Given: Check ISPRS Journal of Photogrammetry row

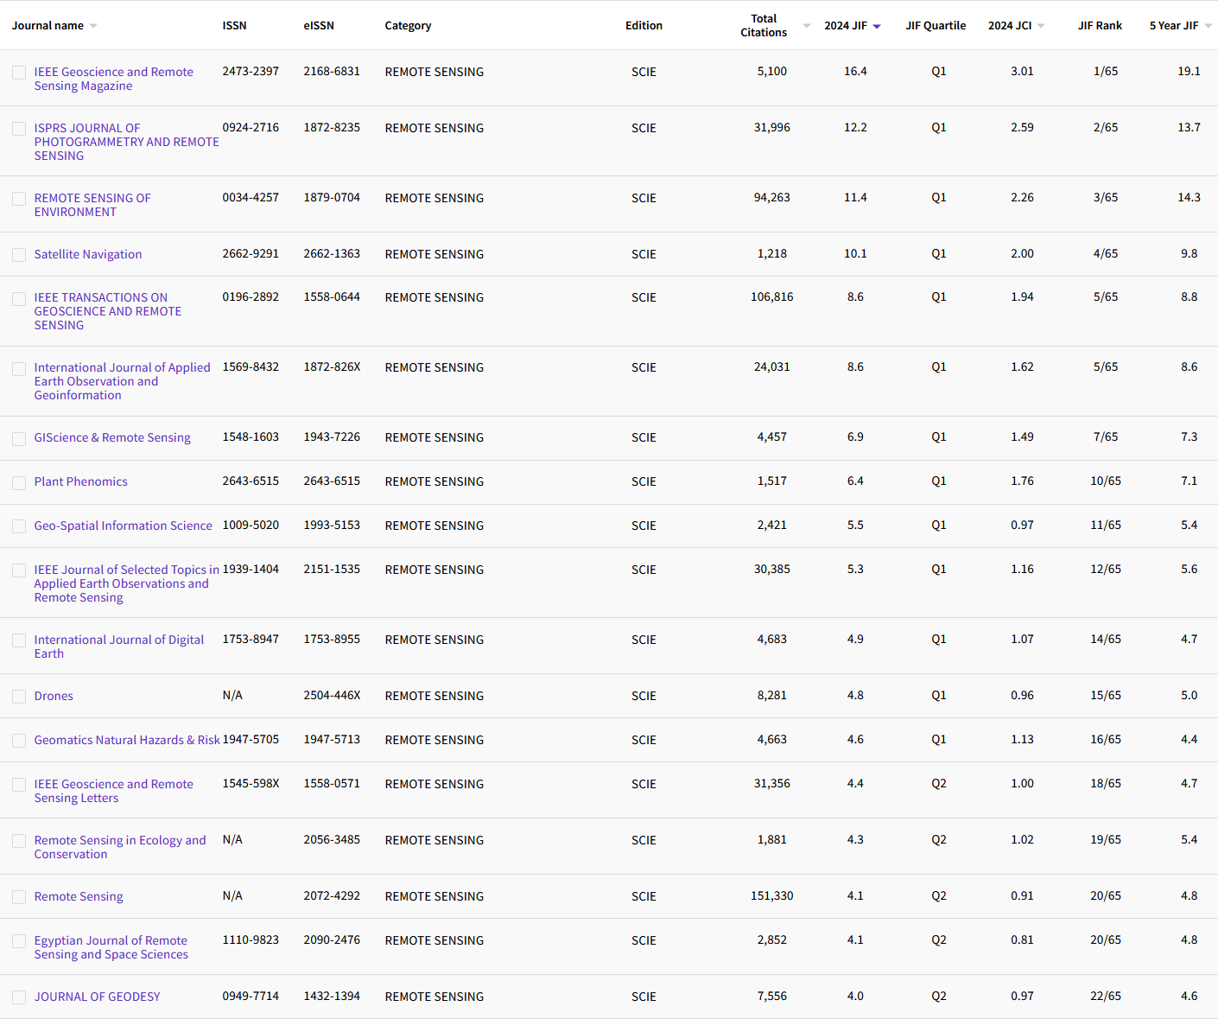Looking at the screenshot, I should pos(19,129).
